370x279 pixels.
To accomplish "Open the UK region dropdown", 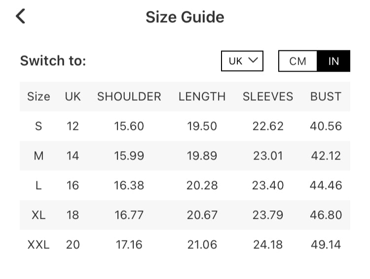I will coord(242,61).
